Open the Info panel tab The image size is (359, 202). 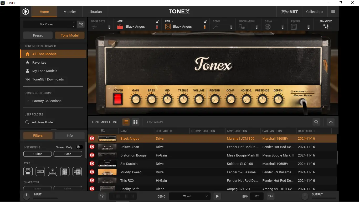[70, 135]
